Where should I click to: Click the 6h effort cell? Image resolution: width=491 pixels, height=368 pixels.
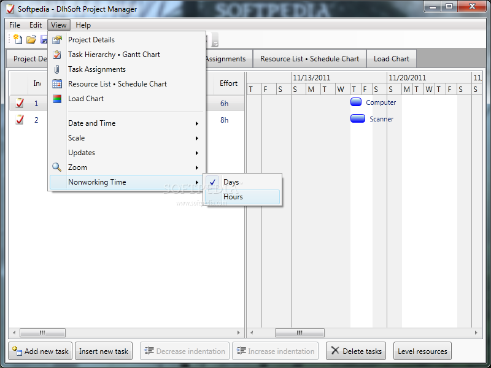tap(225, 103)
